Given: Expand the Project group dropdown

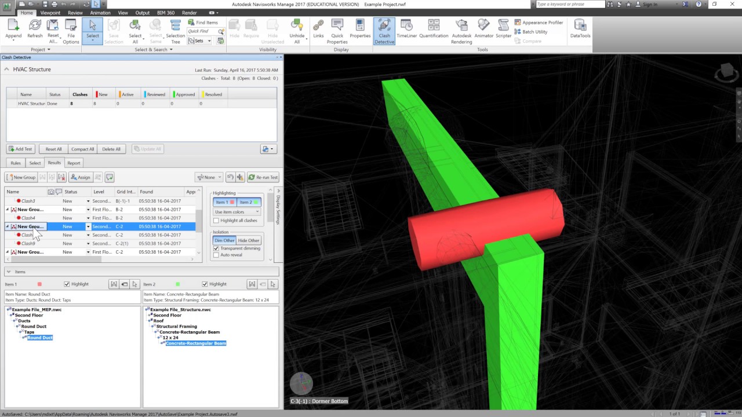Looking at the screenshot, I should [x=41, y=50].
